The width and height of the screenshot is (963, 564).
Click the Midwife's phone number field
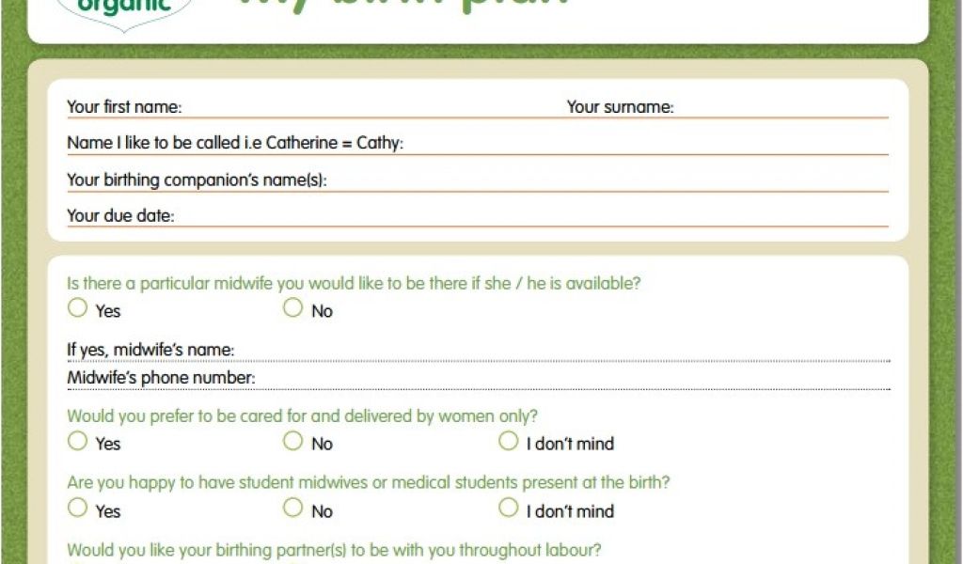pos(572,379)
